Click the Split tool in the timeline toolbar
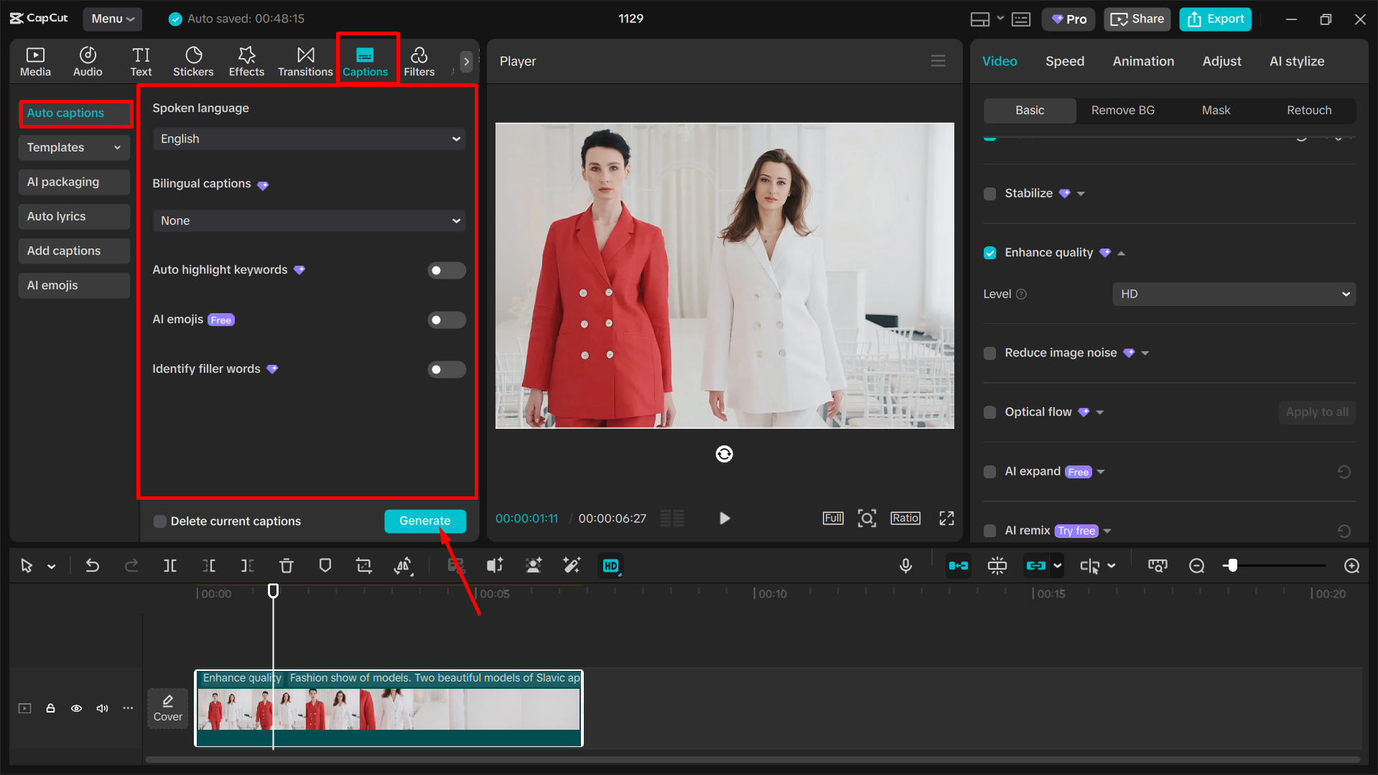 tap(170, 565)
